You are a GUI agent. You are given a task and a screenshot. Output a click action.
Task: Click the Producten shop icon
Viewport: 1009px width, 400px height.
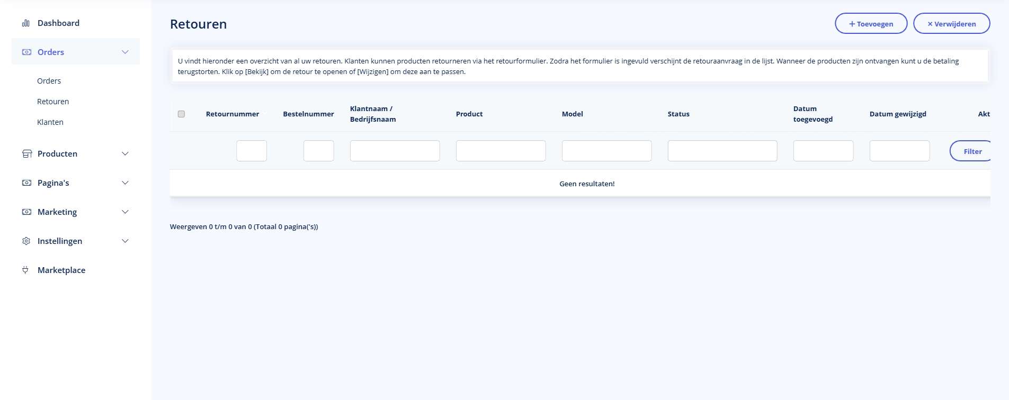(x=26, y=154)
